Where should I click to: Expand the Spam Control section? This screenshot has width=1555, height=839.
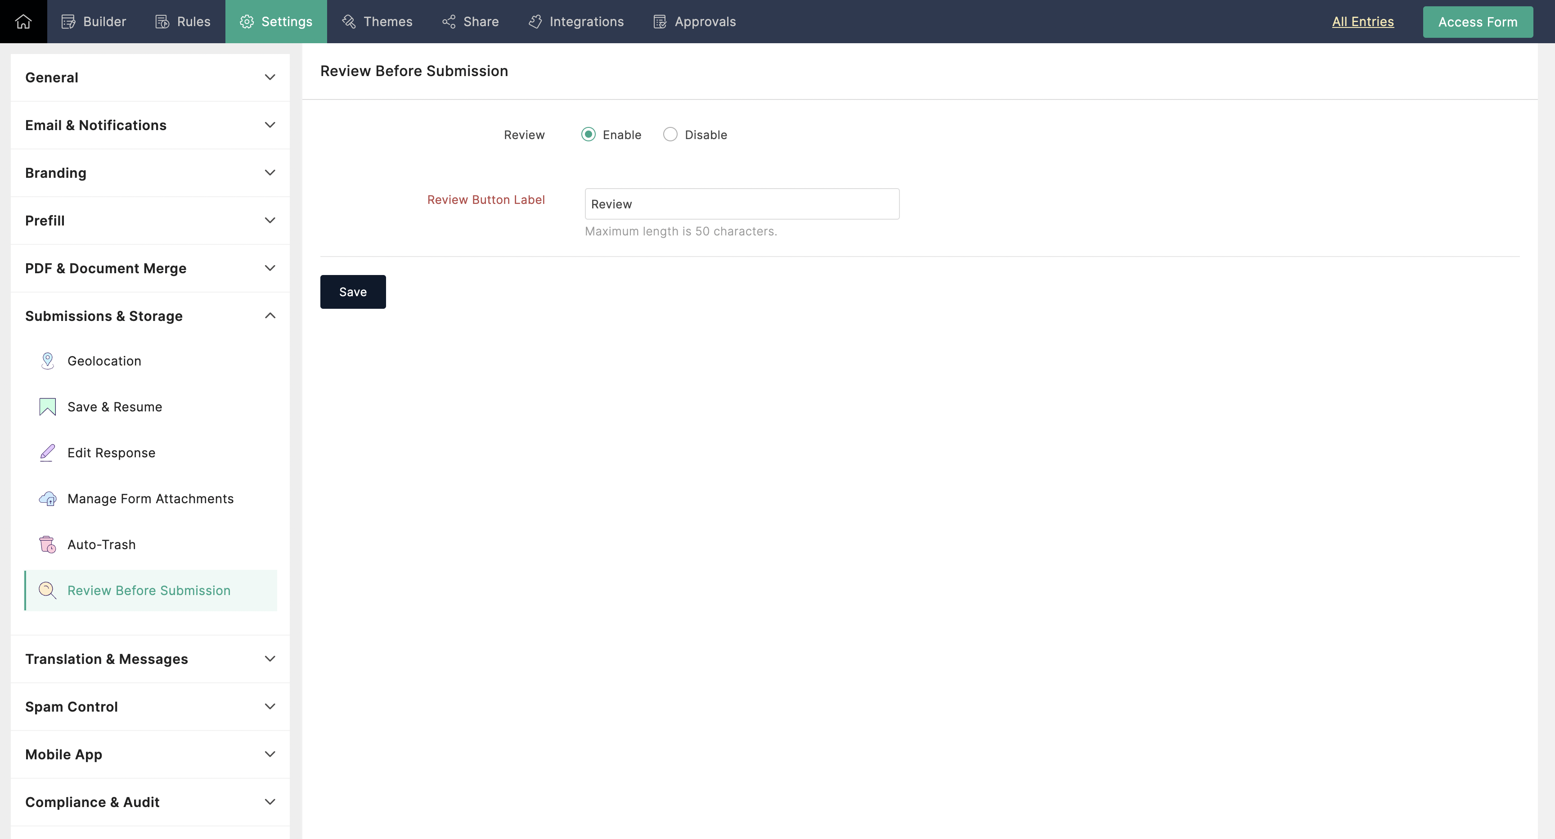click(150, 706)
